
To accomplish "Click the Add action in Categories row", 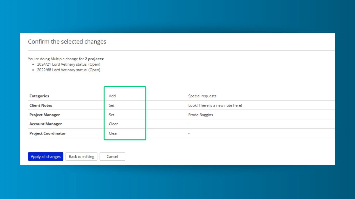I will tap(112, 96).
